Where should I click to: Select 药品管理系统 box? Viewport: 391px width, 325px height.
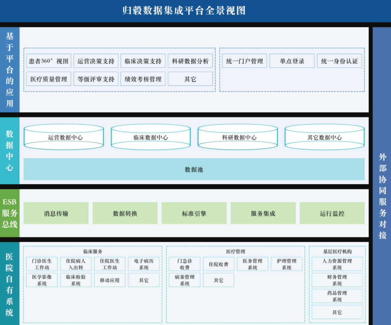click(x=337, y=296)
